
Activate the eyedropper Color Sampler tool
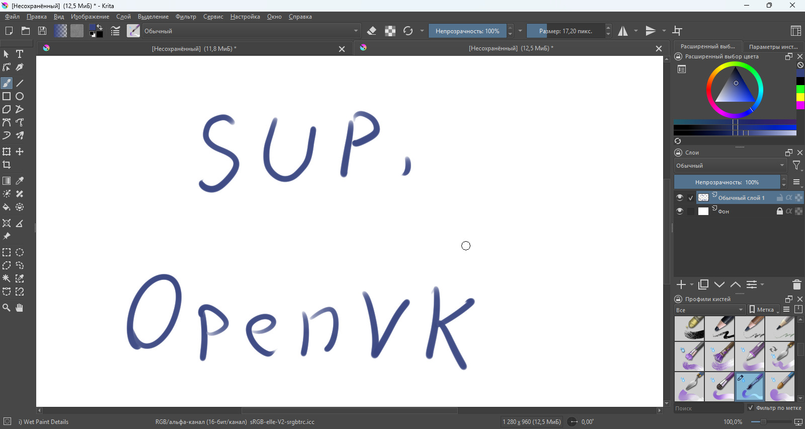click(20, 181)
